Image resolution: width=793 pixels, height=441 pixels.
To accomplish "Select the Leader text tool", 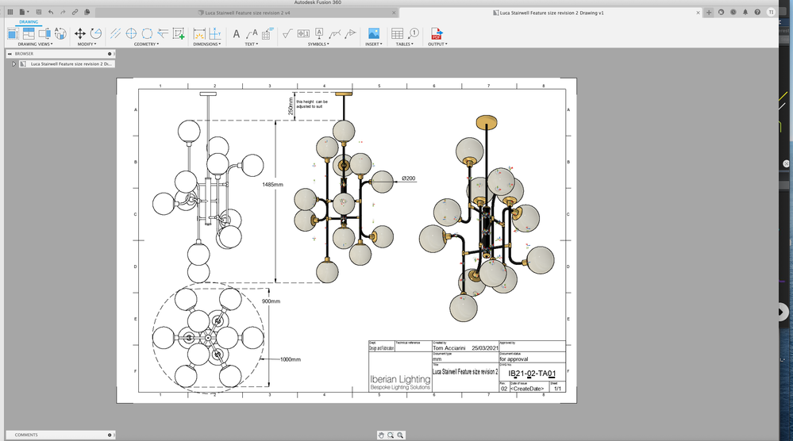I will (252, 34).
